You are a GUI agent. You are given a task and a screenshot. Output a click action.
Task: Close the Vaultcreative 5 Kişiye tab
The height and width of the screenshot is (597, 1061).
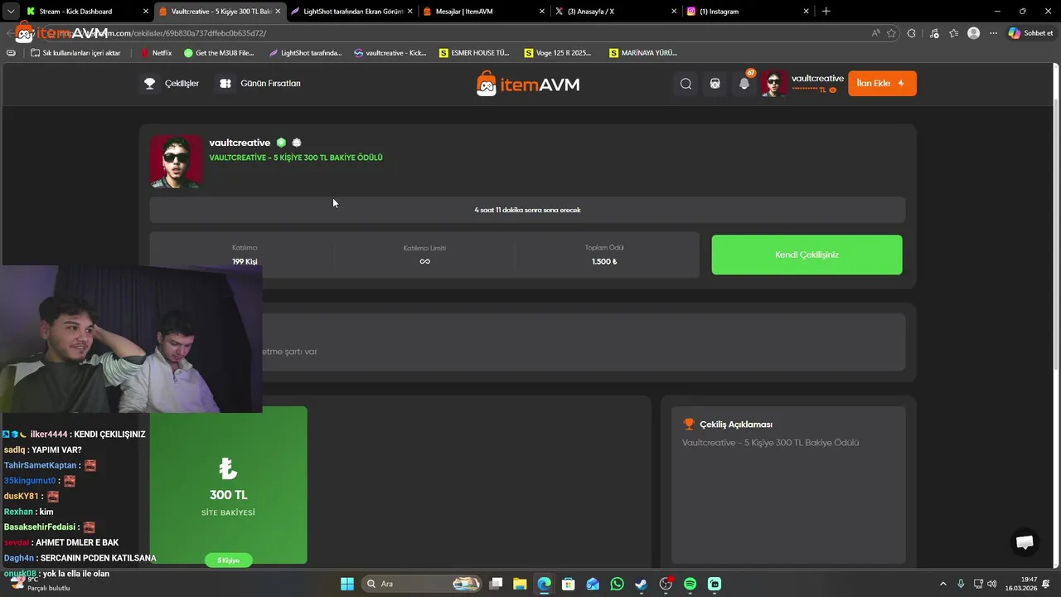[278, 12]
